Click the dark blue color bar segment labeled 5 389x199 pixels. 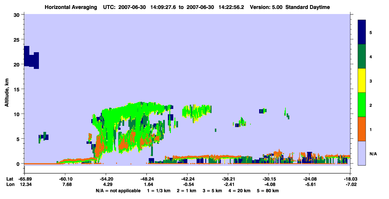pyautogui.click(x=362, y=32)
